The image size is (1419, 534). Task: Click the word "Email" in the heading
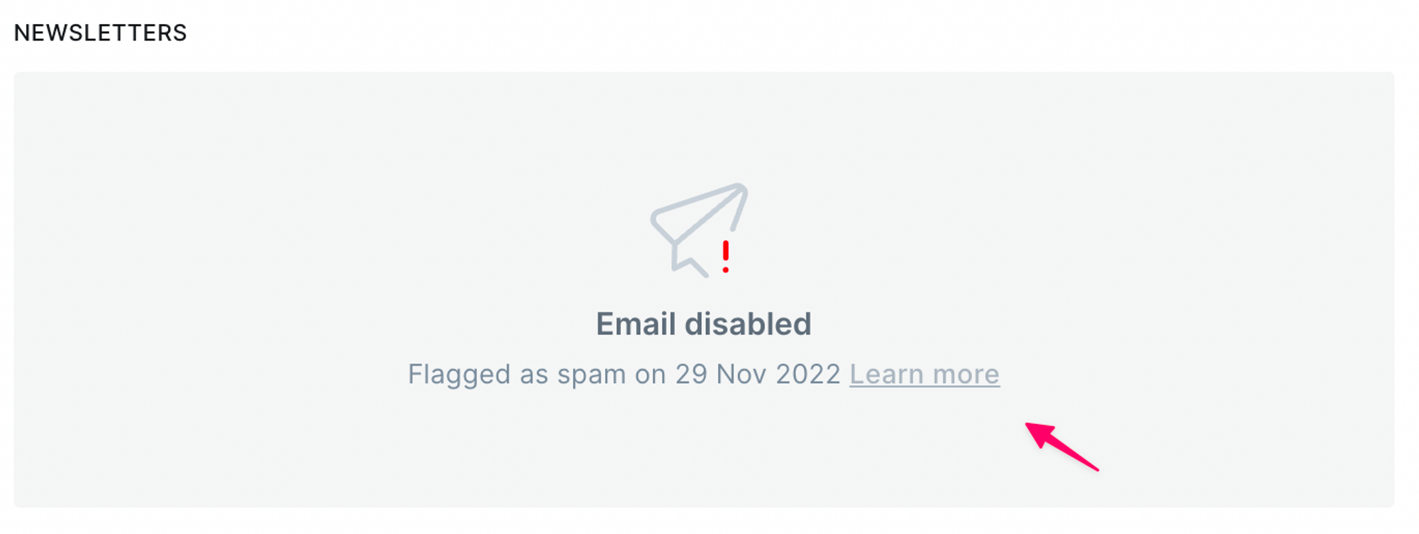[635, 324]
